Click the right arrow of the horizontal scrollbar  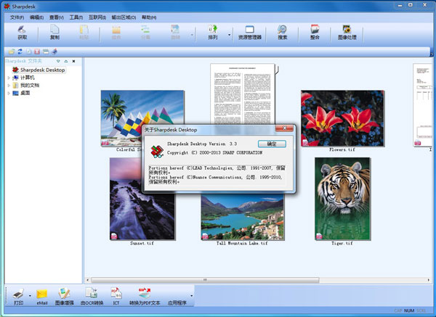429,280
